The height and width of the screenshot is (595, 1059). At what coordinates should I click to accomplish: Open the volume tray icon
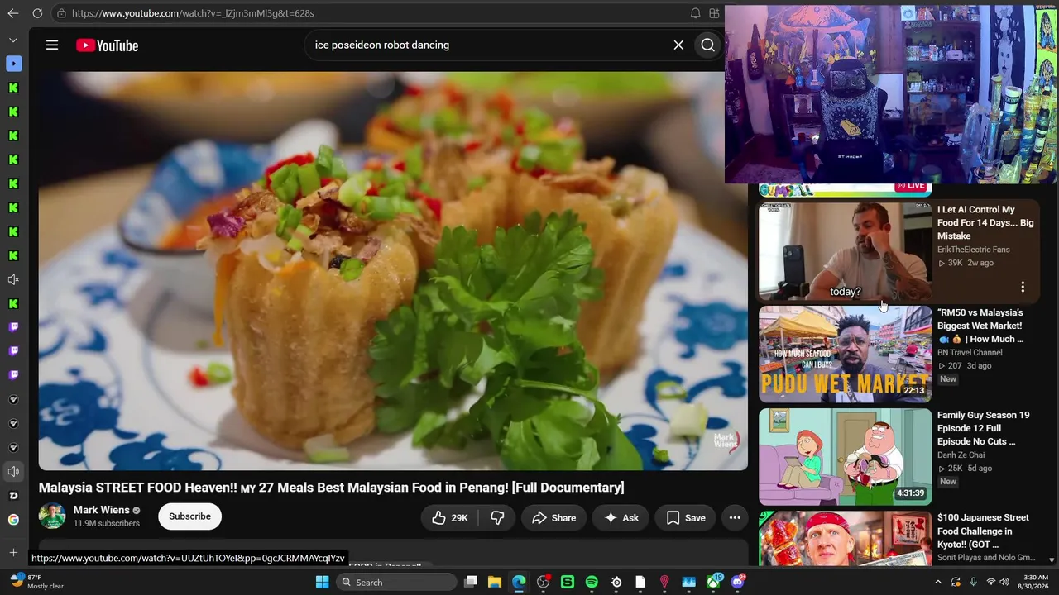1005,583
